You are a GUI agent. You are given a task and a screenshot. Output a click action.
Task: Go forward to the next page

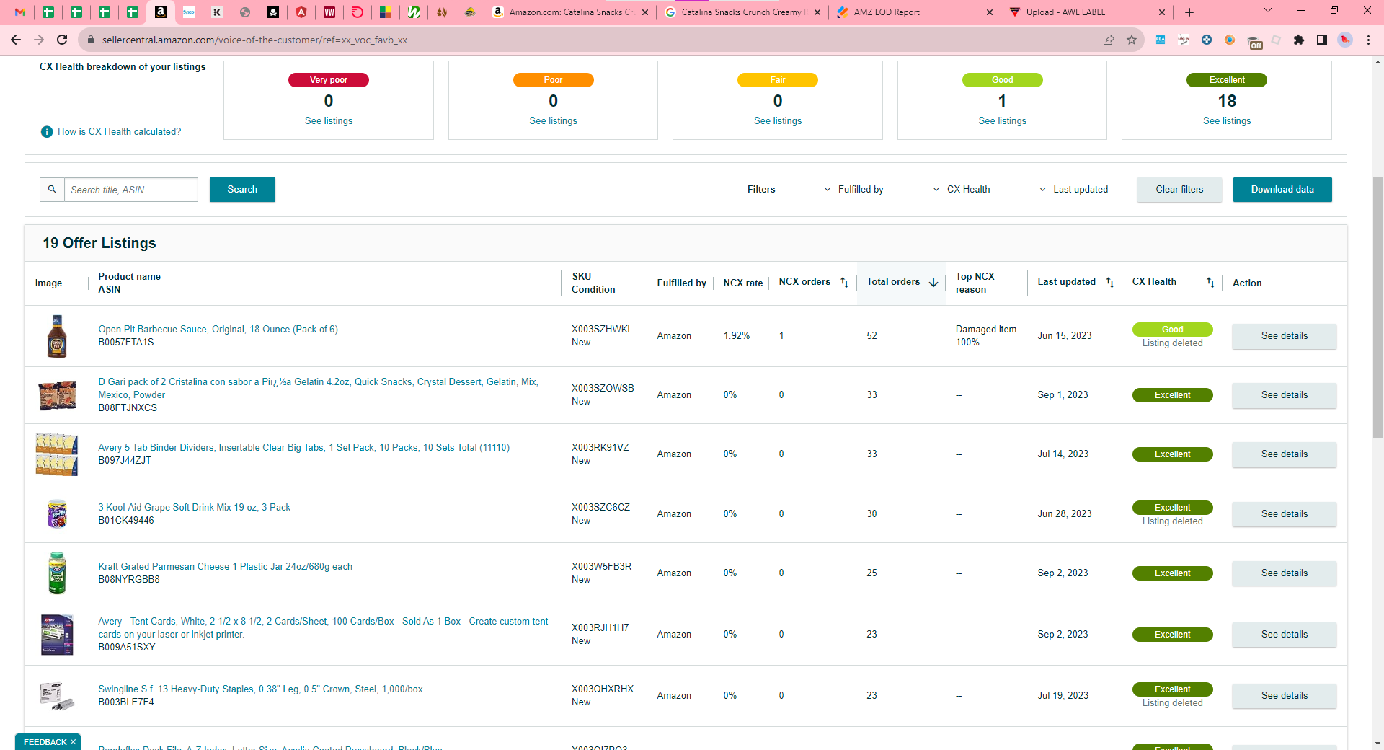(39, 40)
